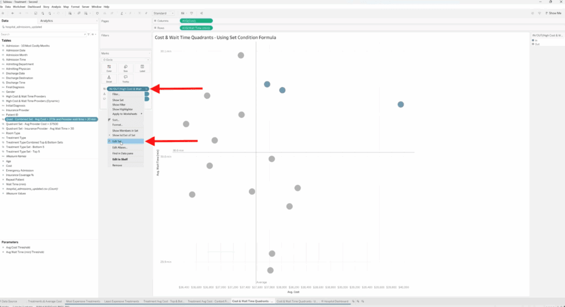
Task: Click the filter icon beside Search box
Action: pos(89,34)
